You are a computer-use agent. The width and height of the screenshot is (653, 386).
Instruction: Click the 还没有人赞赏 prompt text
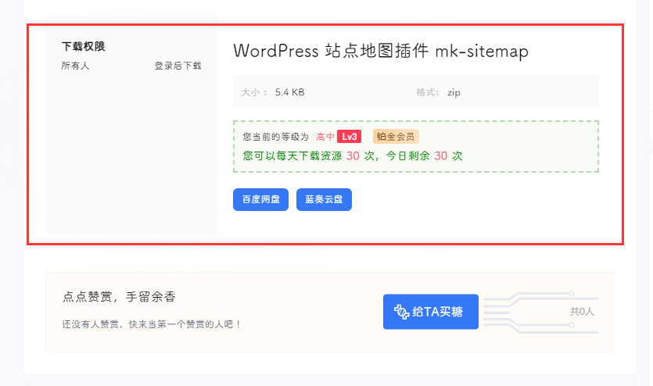152,324
